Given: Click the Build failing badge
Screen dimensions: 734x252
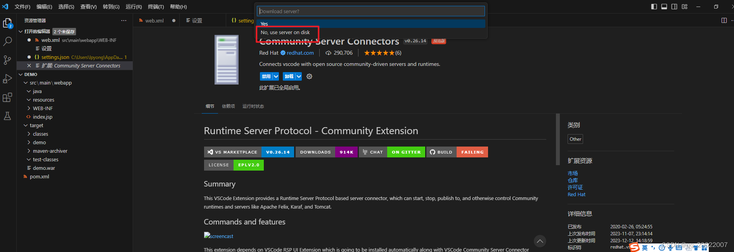Looking at the screenshot, I should tap(457, 152).
